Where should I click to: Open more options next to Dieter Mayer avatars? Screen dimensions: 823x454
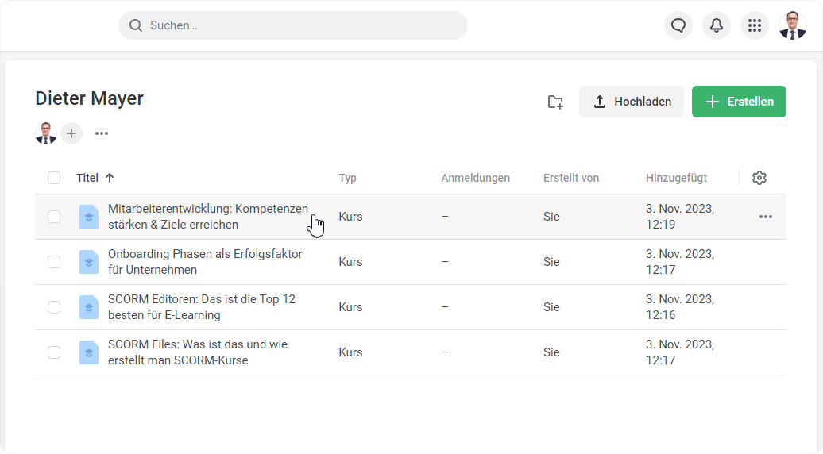pos(102,133)
